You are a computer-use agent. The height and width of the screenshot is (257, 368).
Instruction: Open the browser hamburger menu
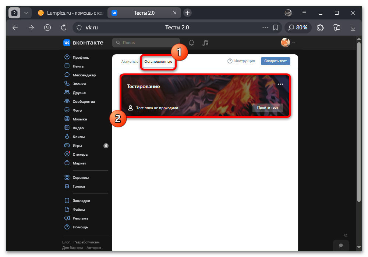click(x=304, y=13)
